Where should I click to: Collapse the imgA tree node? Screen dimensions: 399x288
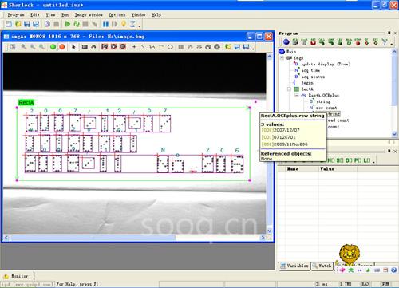click(282, 57)
